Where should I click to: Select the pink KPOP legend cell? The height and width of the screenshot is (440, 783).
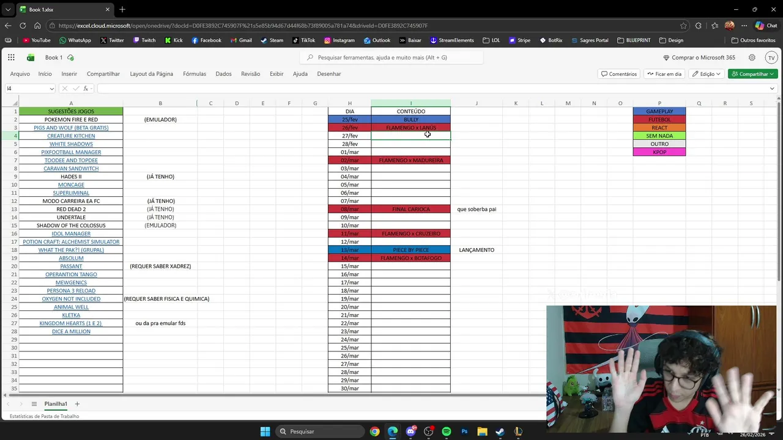659,152
